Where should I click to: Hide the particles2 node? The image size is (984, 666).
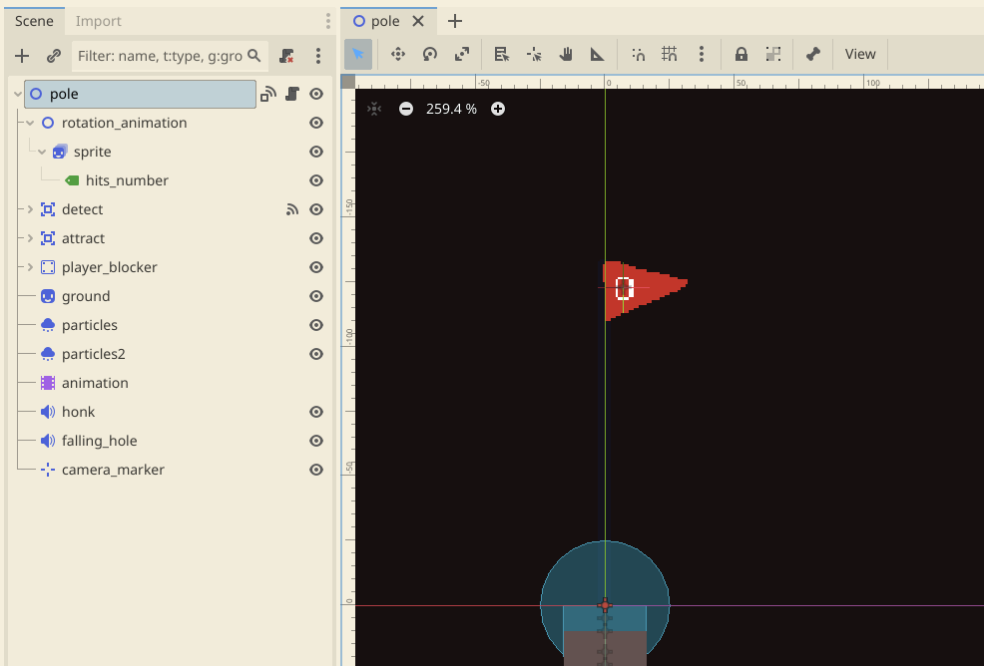[316, 354]
